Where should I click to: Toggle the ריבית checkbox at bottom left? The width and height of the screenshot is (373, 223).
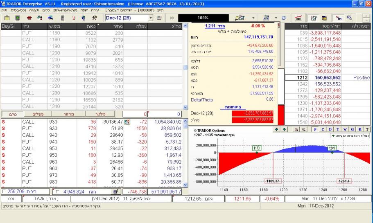coord(4,191)
